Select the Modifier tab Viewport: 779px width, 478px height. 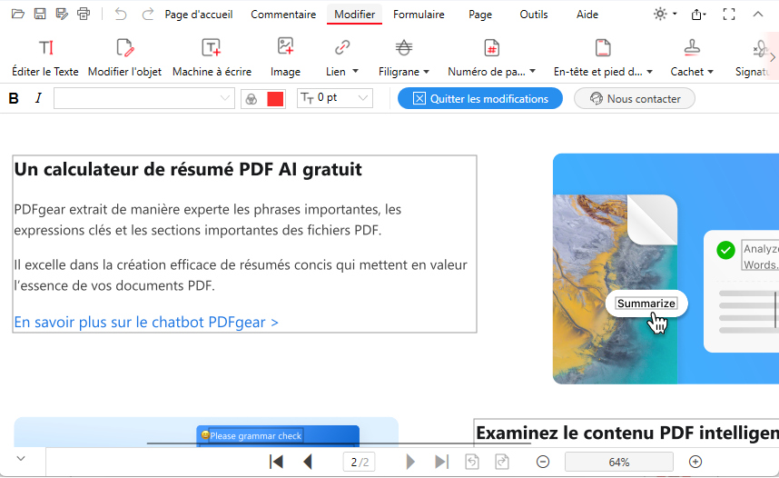coord(355,15)
